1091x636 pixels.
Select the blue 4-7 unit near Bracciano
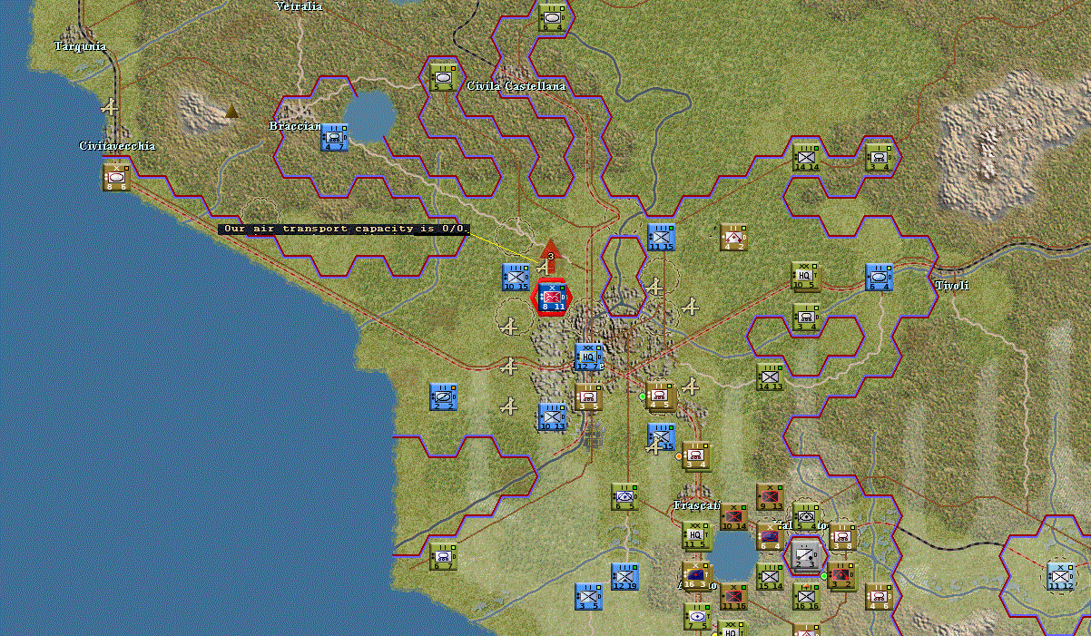click(334, 137)
